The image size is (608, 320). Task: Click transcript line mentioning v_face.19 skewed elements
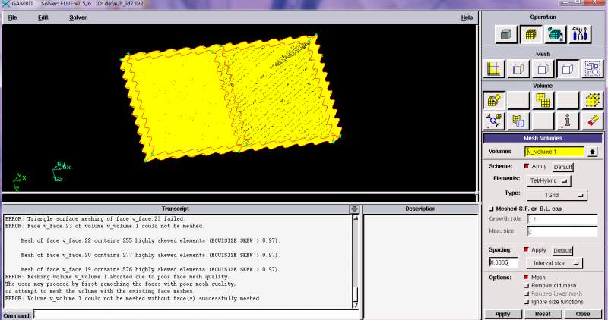pos(150,269)
